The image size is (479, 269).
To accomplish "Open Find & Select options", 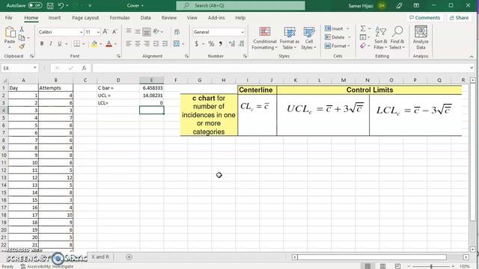I will pos(397,38).
